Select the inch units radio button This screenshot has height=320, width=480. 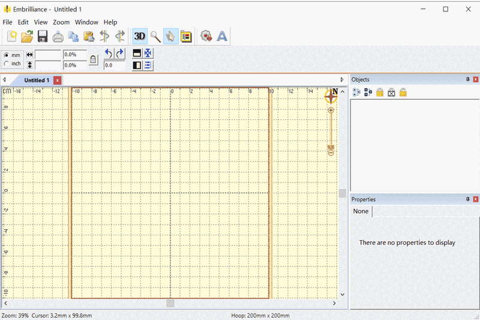click(7, 64)
